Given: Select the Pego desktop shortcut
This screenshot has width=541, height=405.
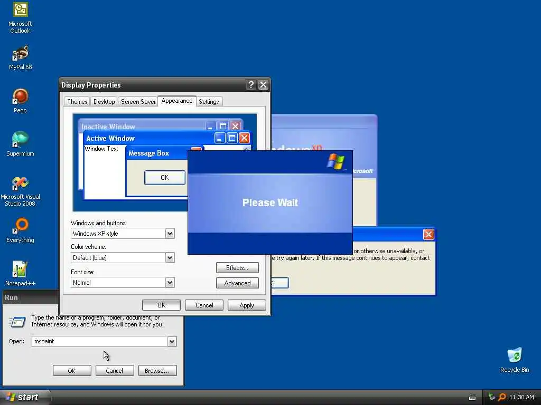Looking at the screenshot, I should [20, 101].
